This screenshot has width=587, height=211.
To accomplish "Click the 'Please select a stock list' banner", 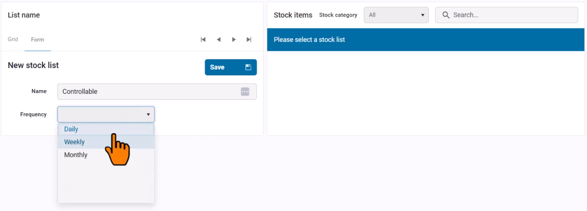I will click(x=426, y=40).
